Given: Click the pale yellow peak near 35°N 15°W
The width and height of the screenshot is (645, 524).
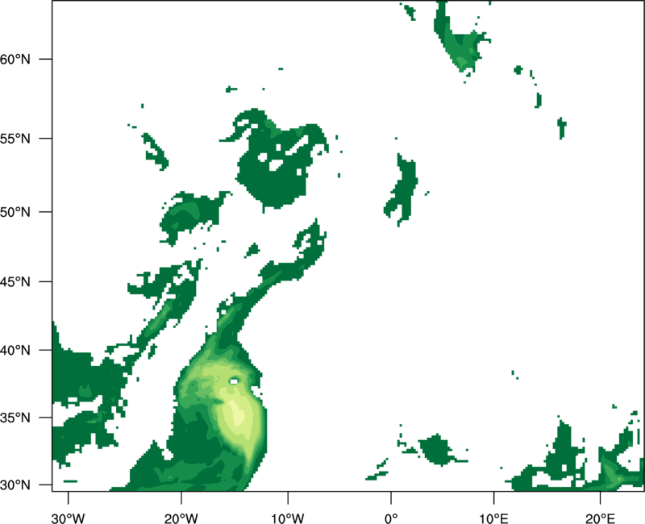Looking at the screenshot, I should click(x=238, y=416).
